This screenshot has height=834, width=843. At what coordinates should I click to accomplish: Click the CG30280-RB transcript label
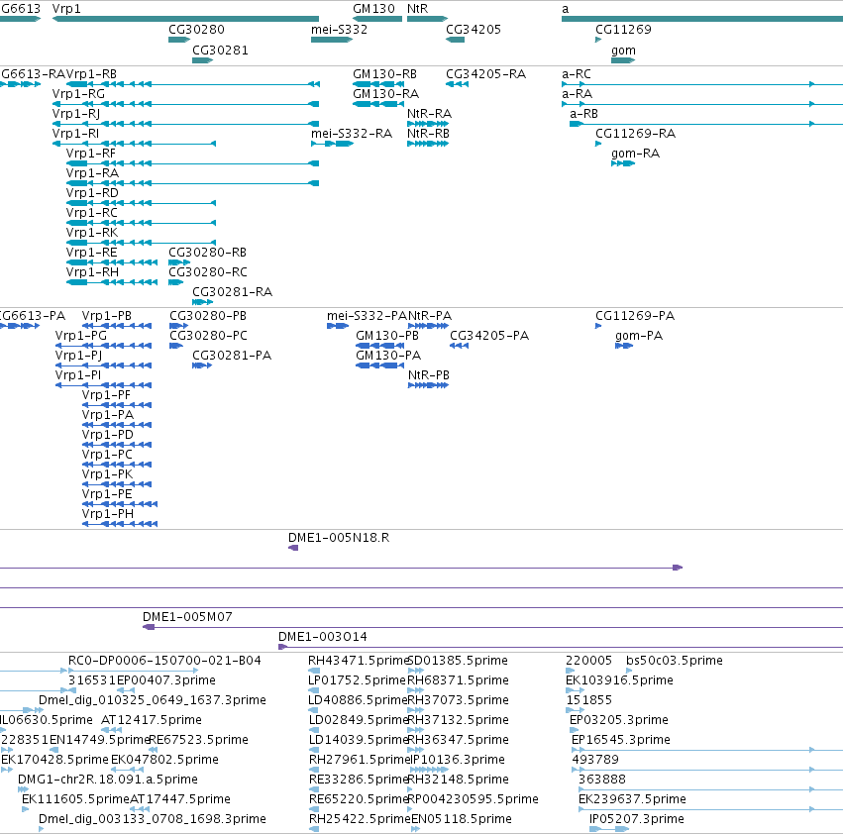pos(207,254)
